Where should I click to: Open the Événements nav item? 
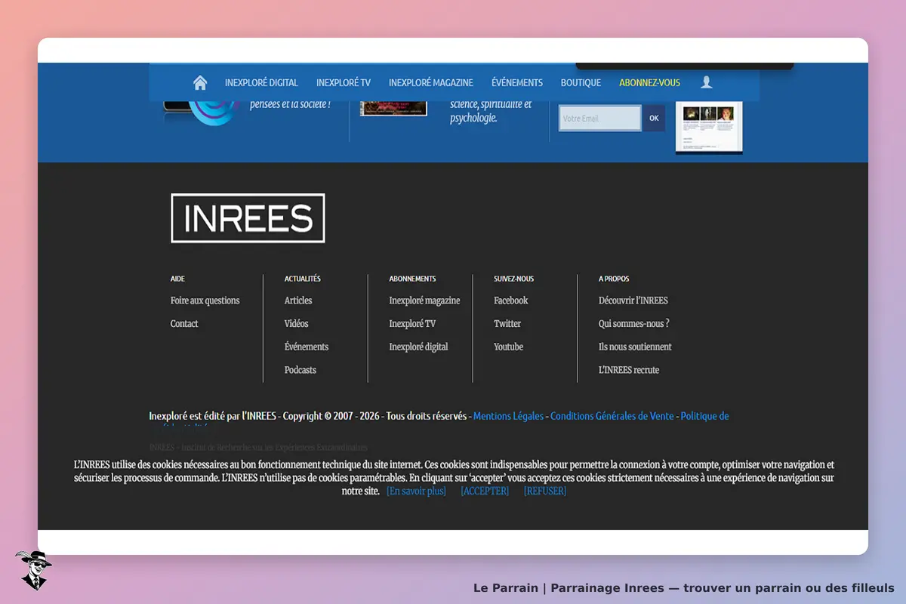point(517,83)
